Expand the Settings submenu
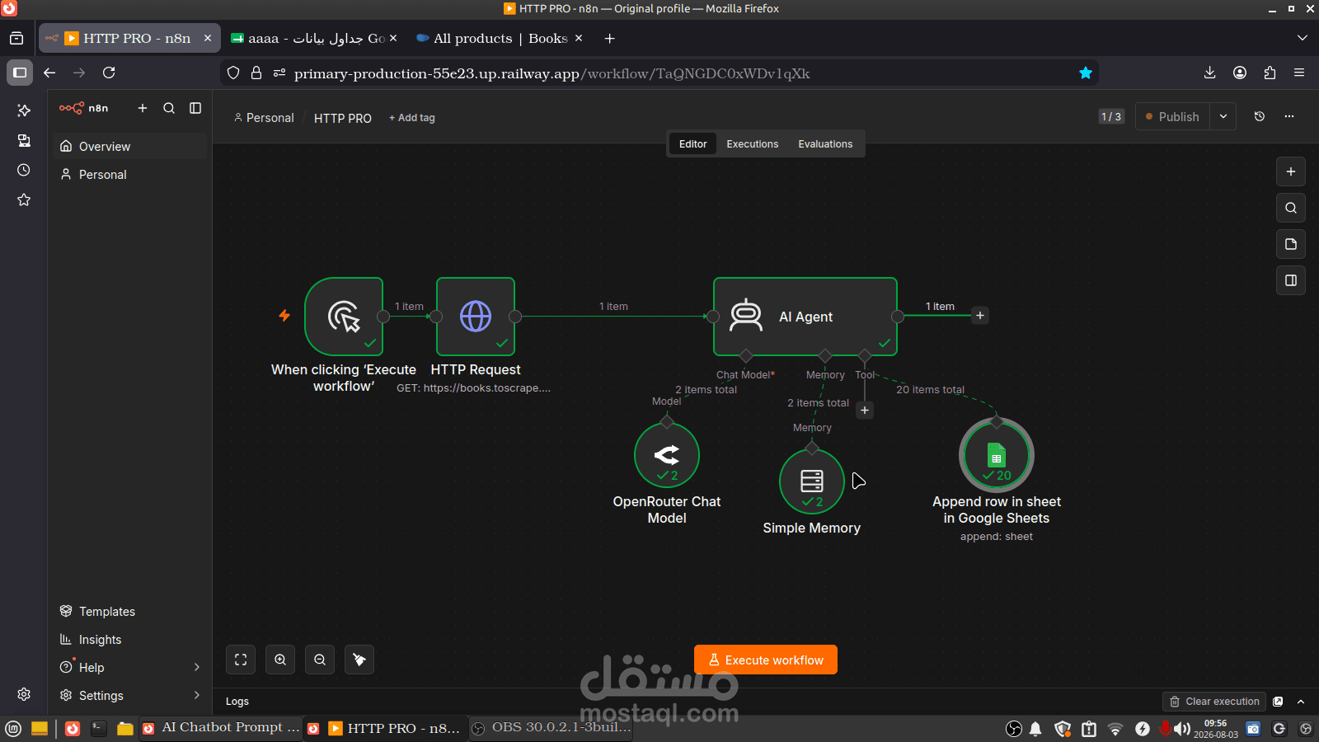Viewport: 1319px width, 742px height. [x=197, y=695]
